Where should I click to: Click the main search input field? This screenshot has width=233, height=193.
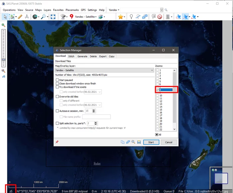(140, 10)
